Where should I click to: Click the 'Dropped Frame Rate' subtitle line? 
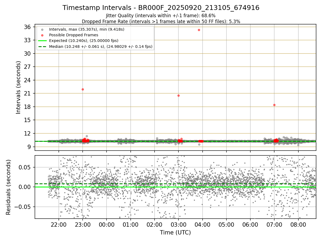pyautogui.click(x=161, y=21)
